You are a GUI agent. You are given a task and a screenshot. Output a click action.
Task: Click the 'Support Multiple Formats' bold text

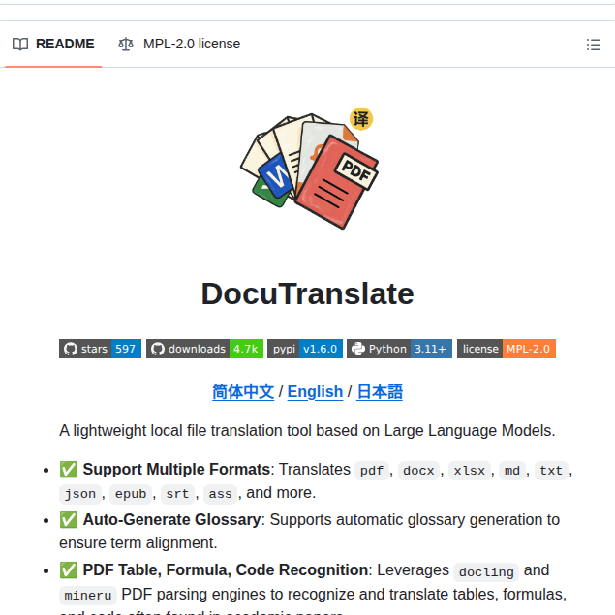[x=176, y=470]
